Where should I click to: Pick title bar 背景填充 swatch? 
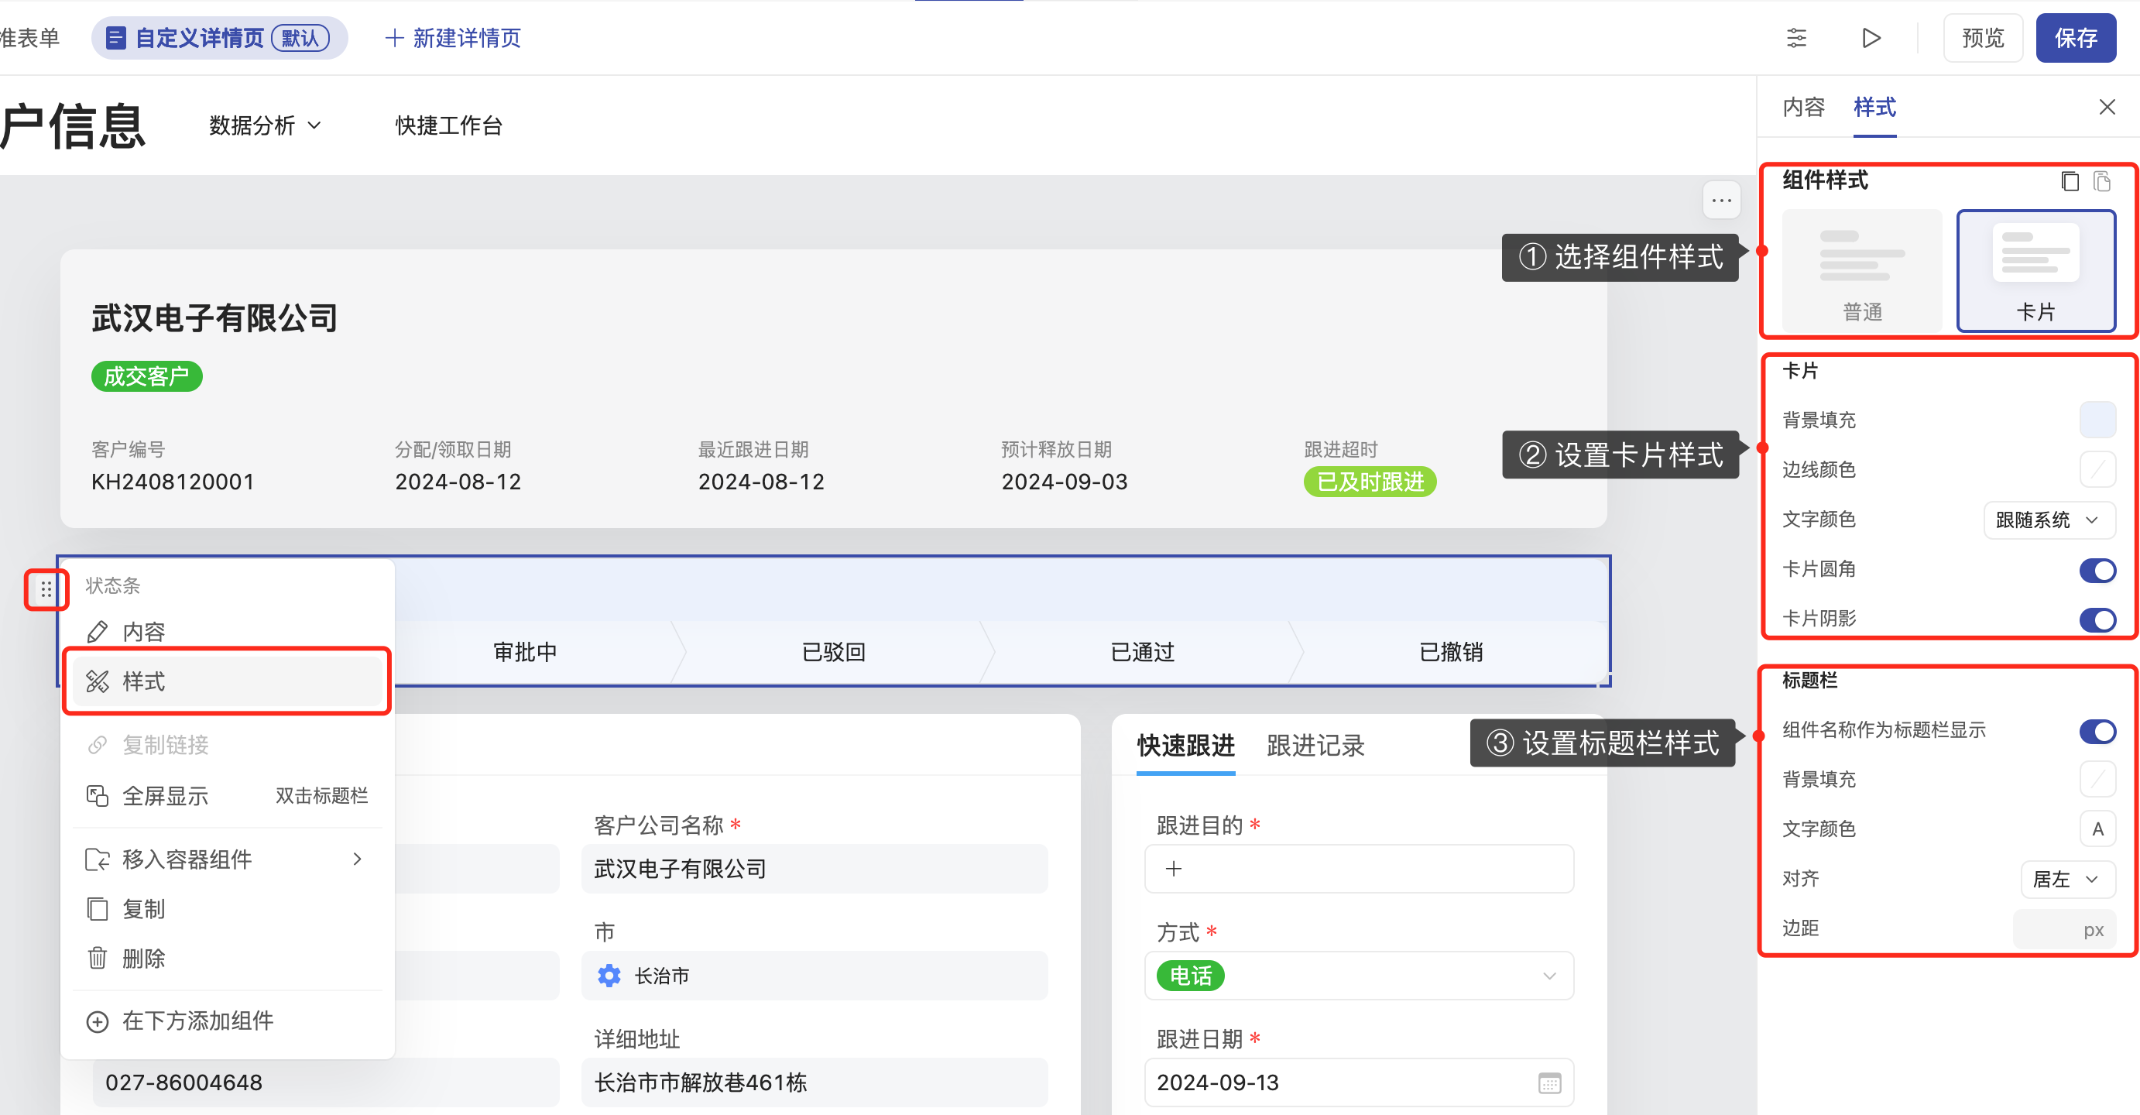2097,779
